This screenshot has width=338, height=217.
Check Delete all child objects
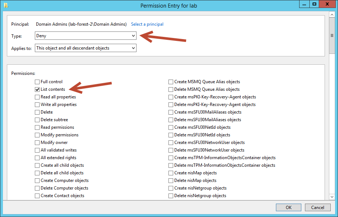click(x=37, y=173)
